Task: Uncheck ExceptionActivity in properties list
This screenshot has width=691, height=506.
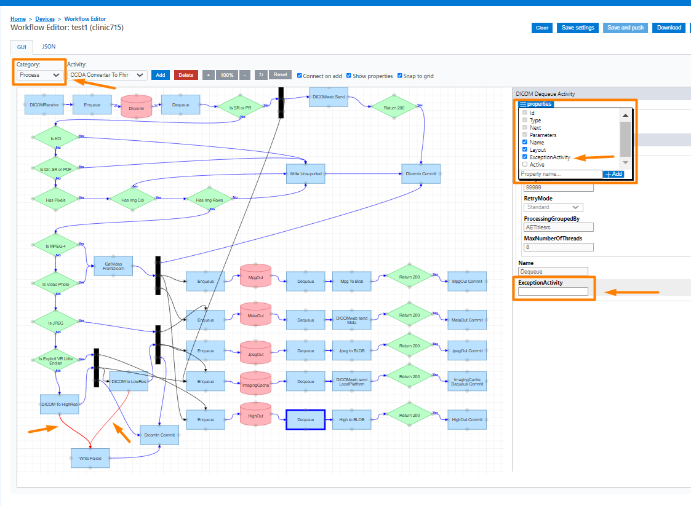Action: coord(525,157)
